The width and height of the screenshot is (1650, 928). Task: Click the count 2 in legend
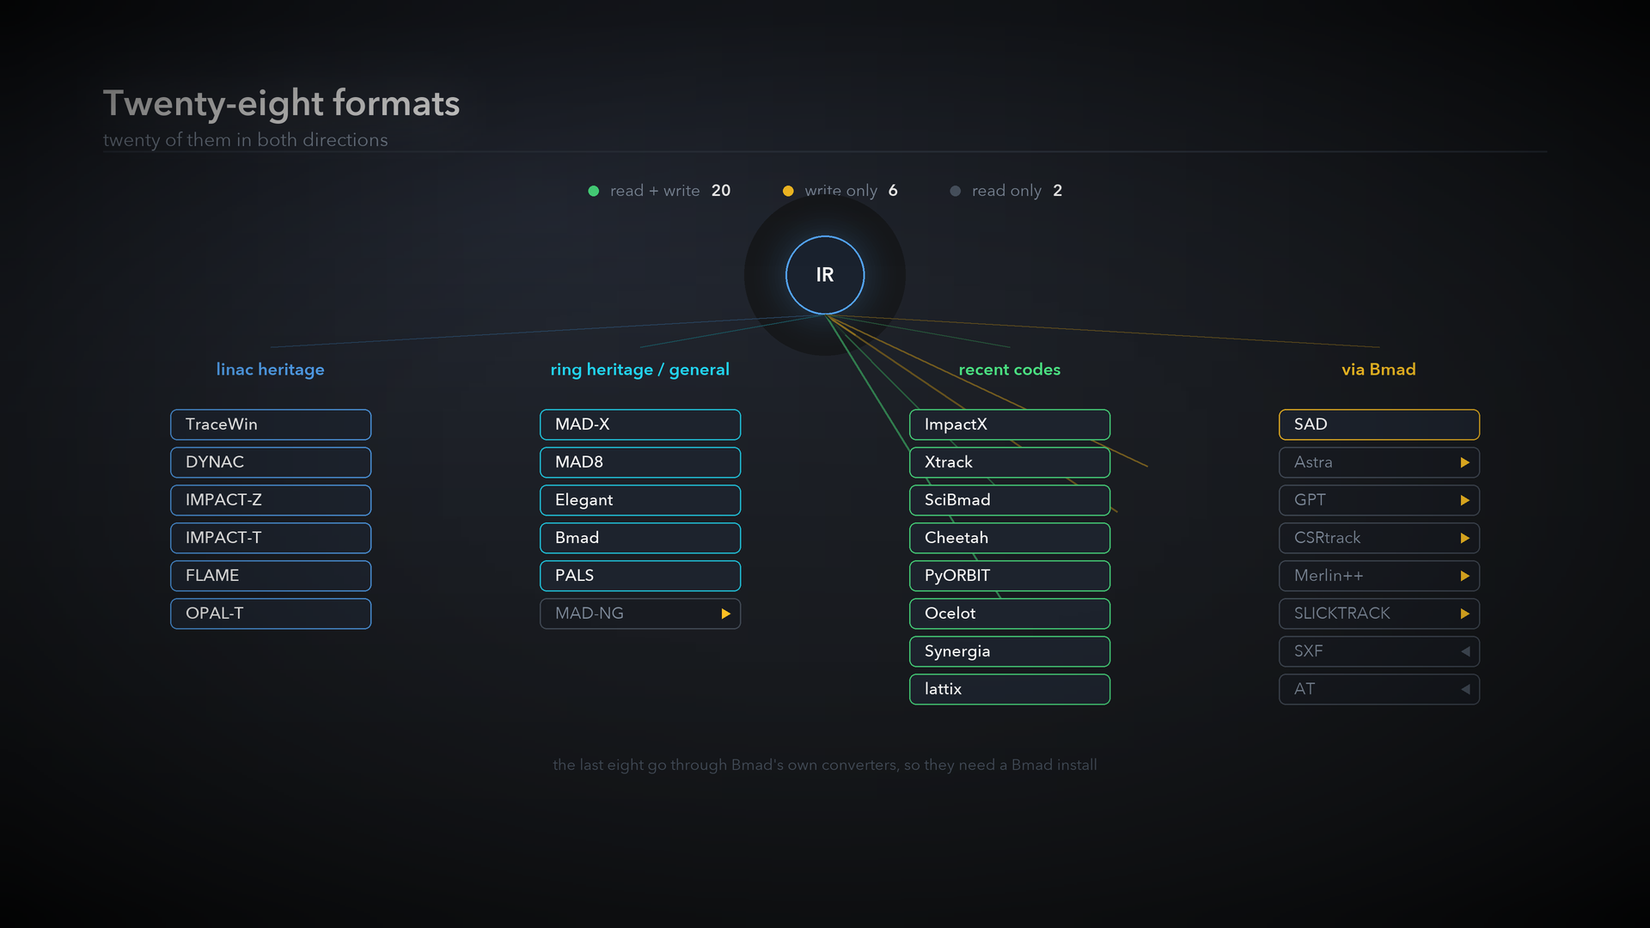(x=1058, y=191)
